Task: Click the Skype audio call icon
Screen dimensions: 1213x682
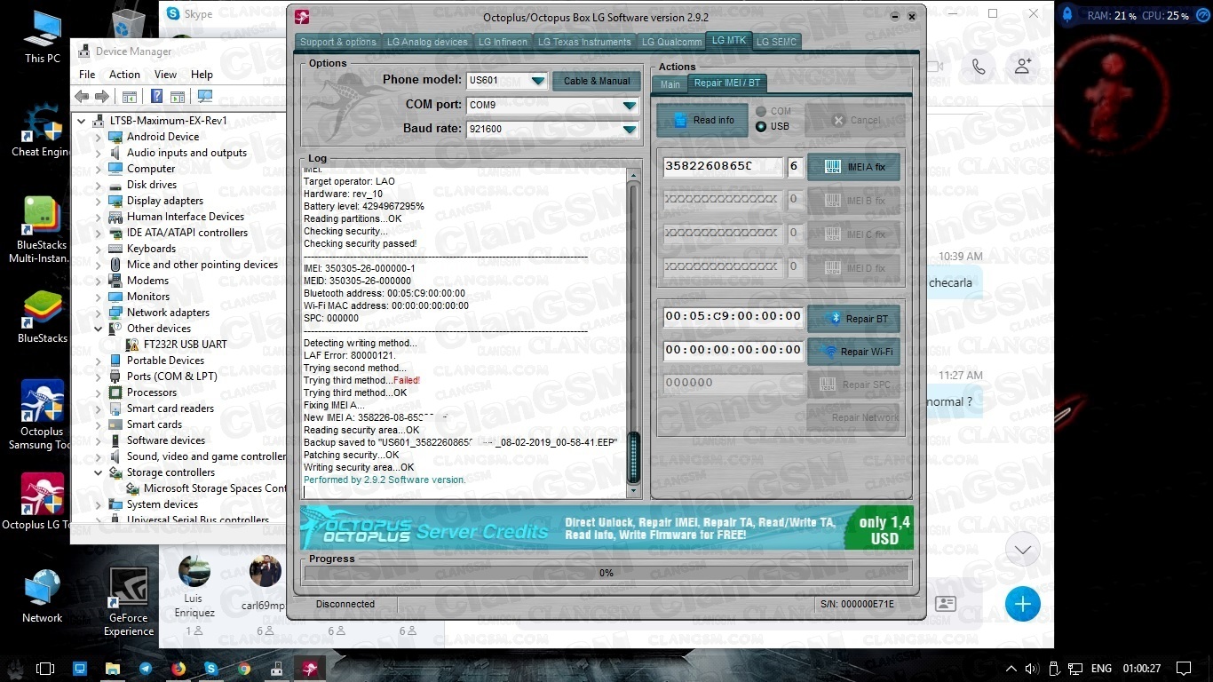Action: click(979, 67)
